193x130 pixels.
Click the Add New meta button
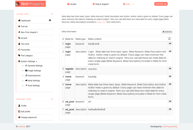[167, 32]
